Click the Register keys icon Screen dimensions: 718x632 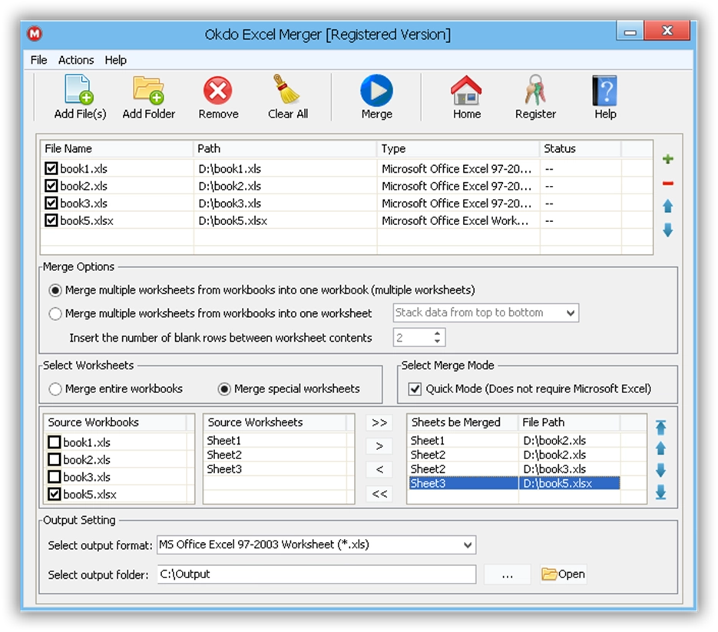click(x=534, y=90)
